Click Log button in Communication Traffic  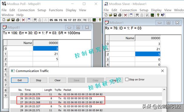click(114, 80)
